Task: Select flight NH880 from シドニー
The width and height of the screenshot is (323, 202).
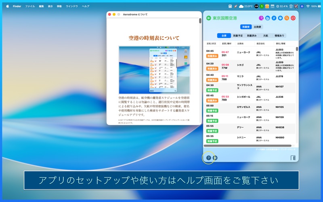Action: click(250, 139)
